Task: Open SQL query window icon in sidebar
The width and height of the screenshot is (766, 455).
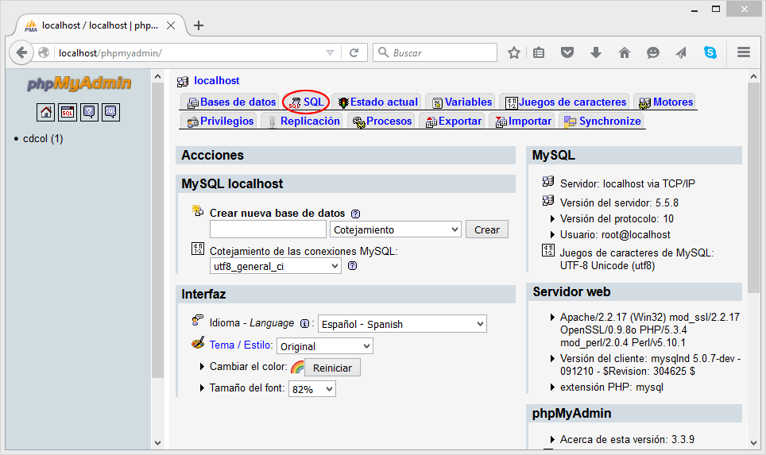Action: (68, 112)
